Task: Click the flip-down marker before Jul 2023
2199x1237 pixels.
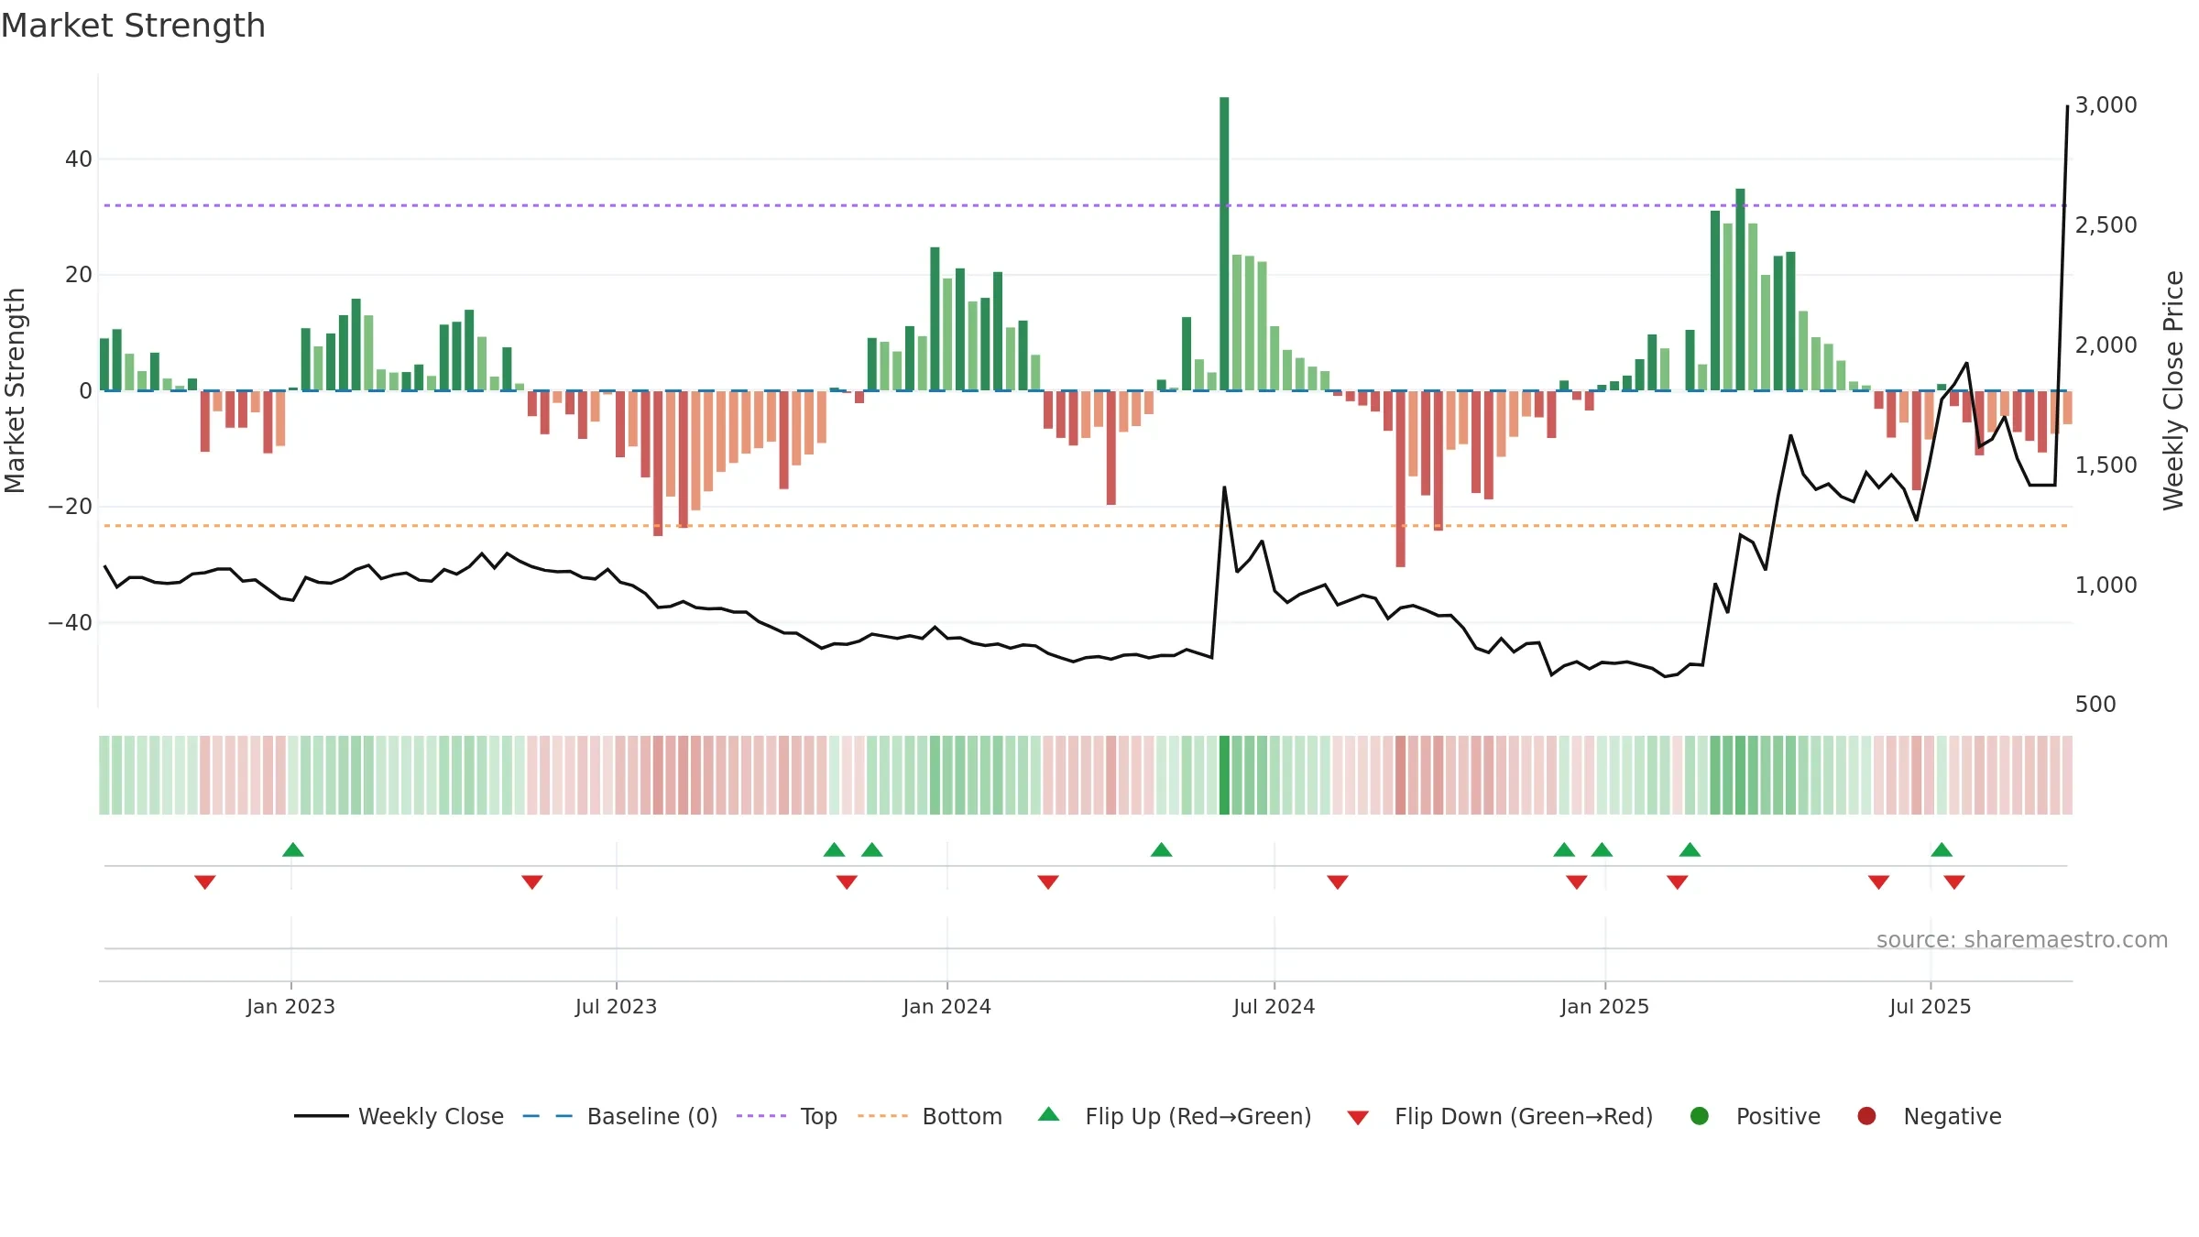Action: click(x=532, y=882)
